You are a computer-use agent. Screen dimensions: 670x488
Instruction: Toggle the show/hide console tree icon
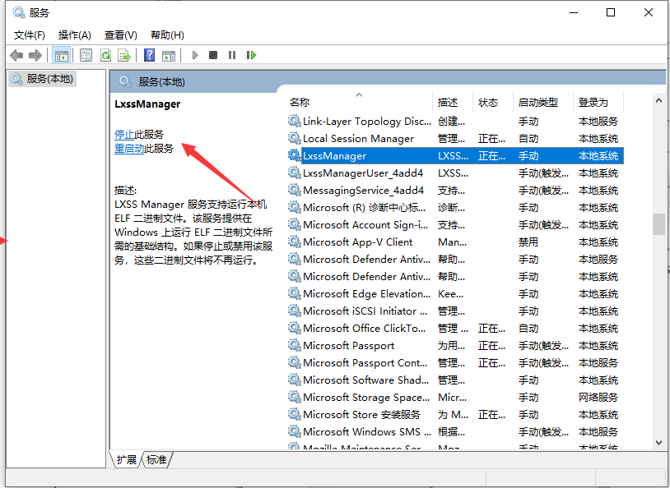click(x=61, y=55)
